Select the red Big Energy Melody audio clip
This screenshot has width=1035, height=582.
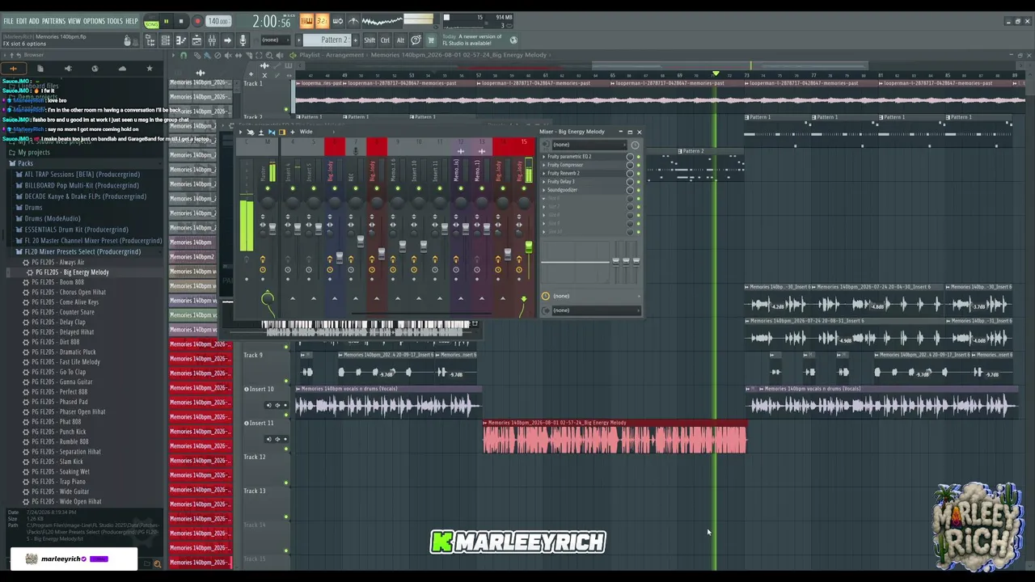pos(615,436)
